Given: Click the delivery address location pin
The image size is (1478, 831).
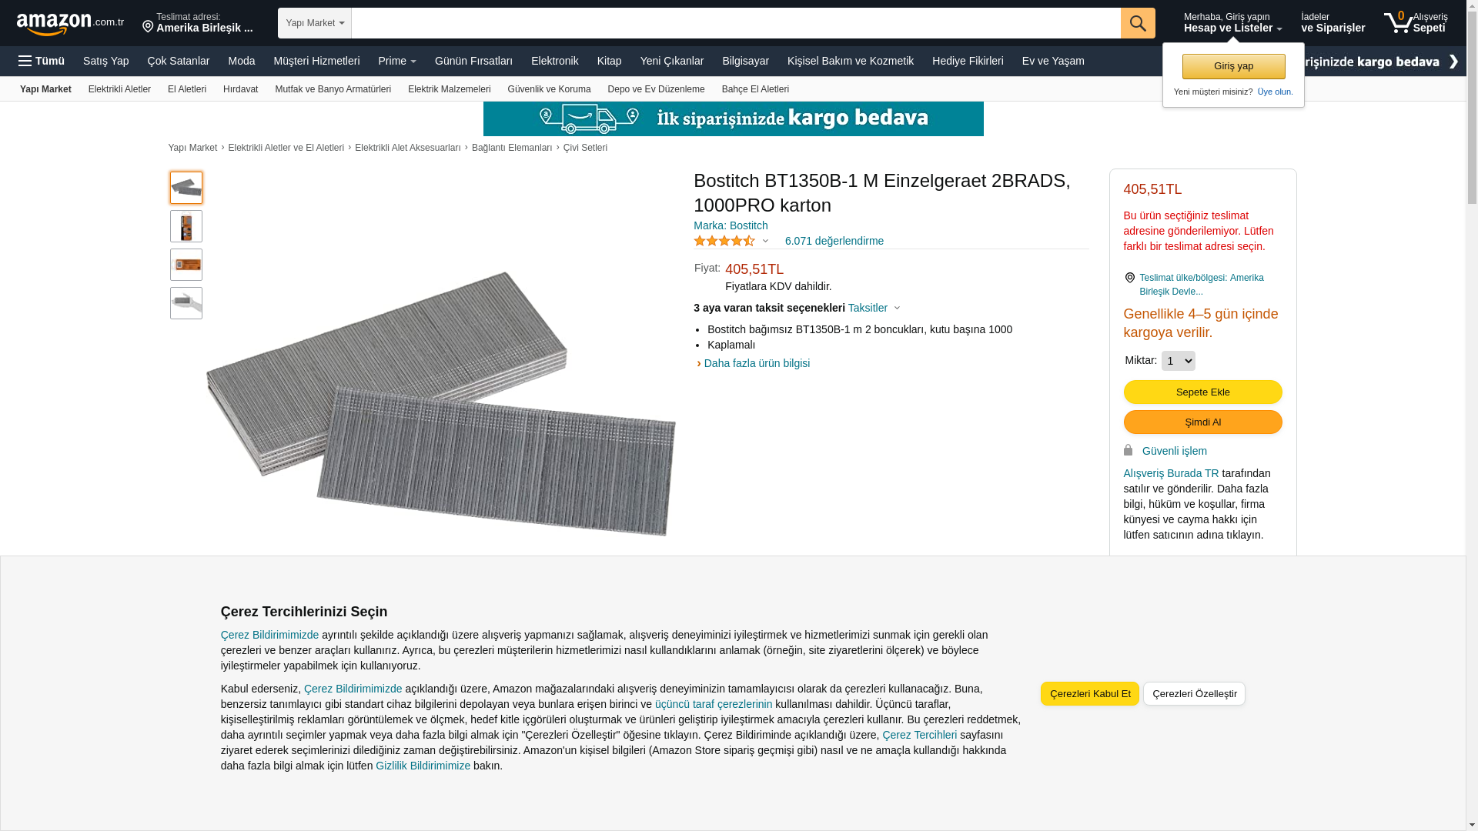Looking at the screenshot, I should tap(148, 27).
